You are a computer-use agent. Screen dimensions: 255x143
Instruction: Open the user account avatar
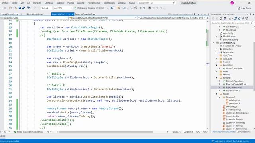coord(232,3)
